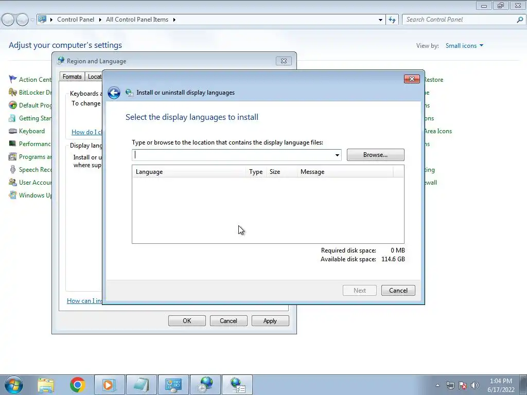Click the Control Panel breadcrumb text
The height and width of the screenshot is (395, 527).
[x=76, y=20]
